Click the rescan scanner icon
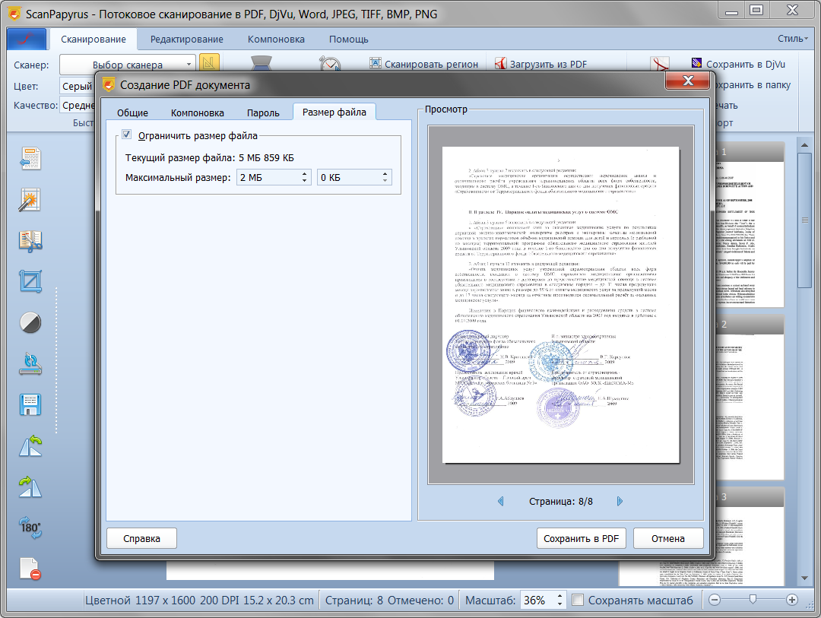This screenshot has width=821, height=618. 30,363
